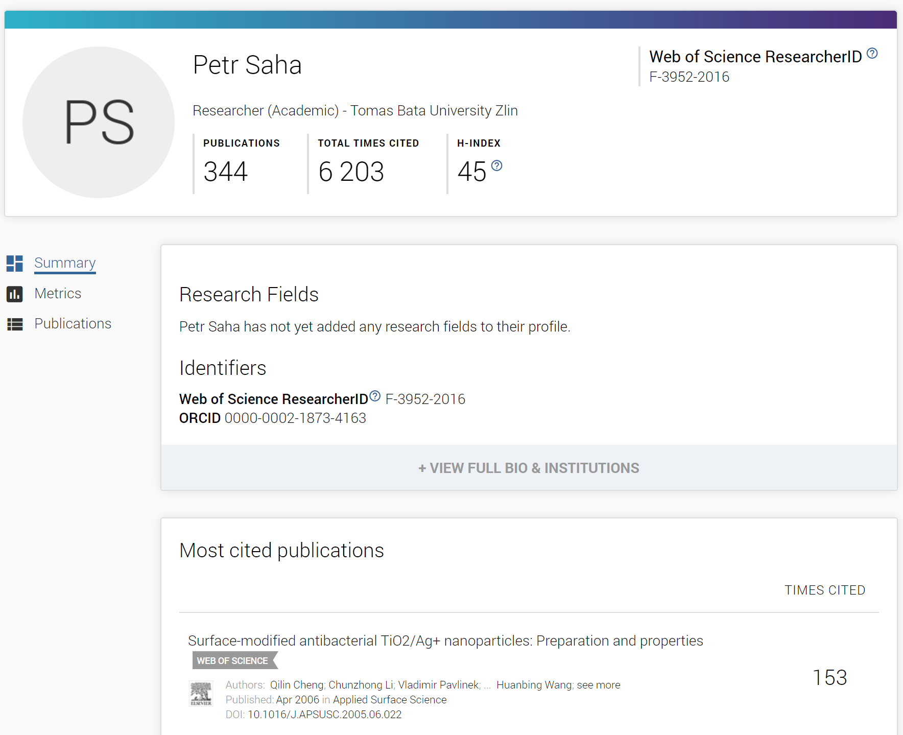
Task: Open the H-index help question mark icon
Action: [x=496, y=165]
